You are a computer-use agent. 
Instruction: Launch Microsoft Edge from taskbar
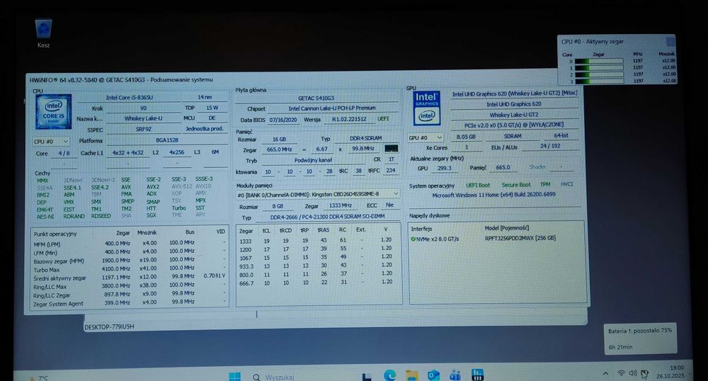[x=389, y=375]
